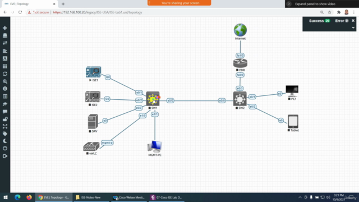The image size is (359, 202).
Task: Switch to EVE | Topology browser tab
Action: [29, 4]
